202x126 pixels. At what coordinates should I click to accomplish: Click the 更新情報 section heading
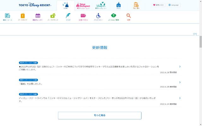point(100,48)
